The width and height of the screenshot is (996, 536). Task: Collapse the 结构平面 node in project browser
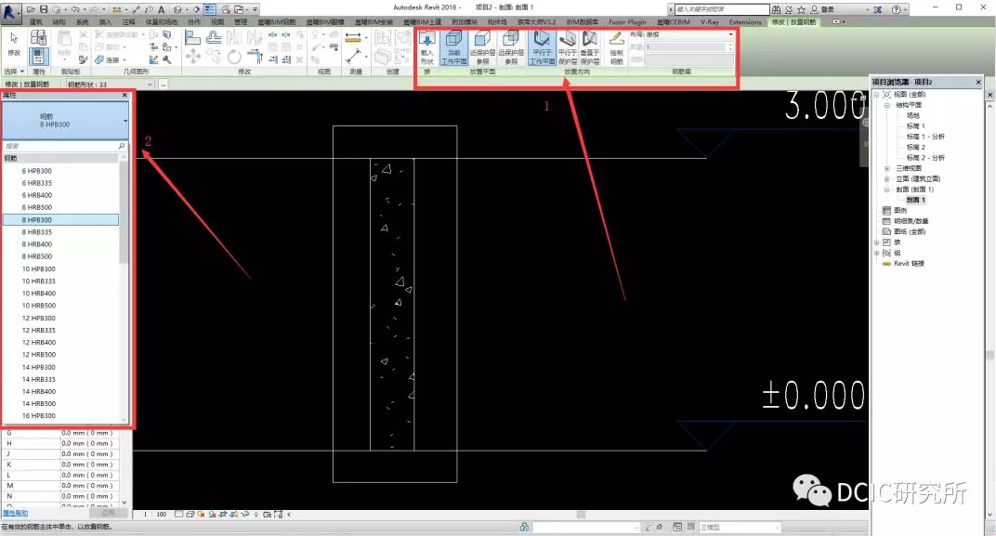(887, 105)
